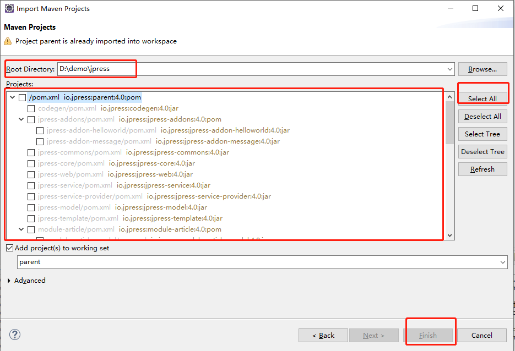Open the Root Directory dropdown arrow

(x=449, y=69)
